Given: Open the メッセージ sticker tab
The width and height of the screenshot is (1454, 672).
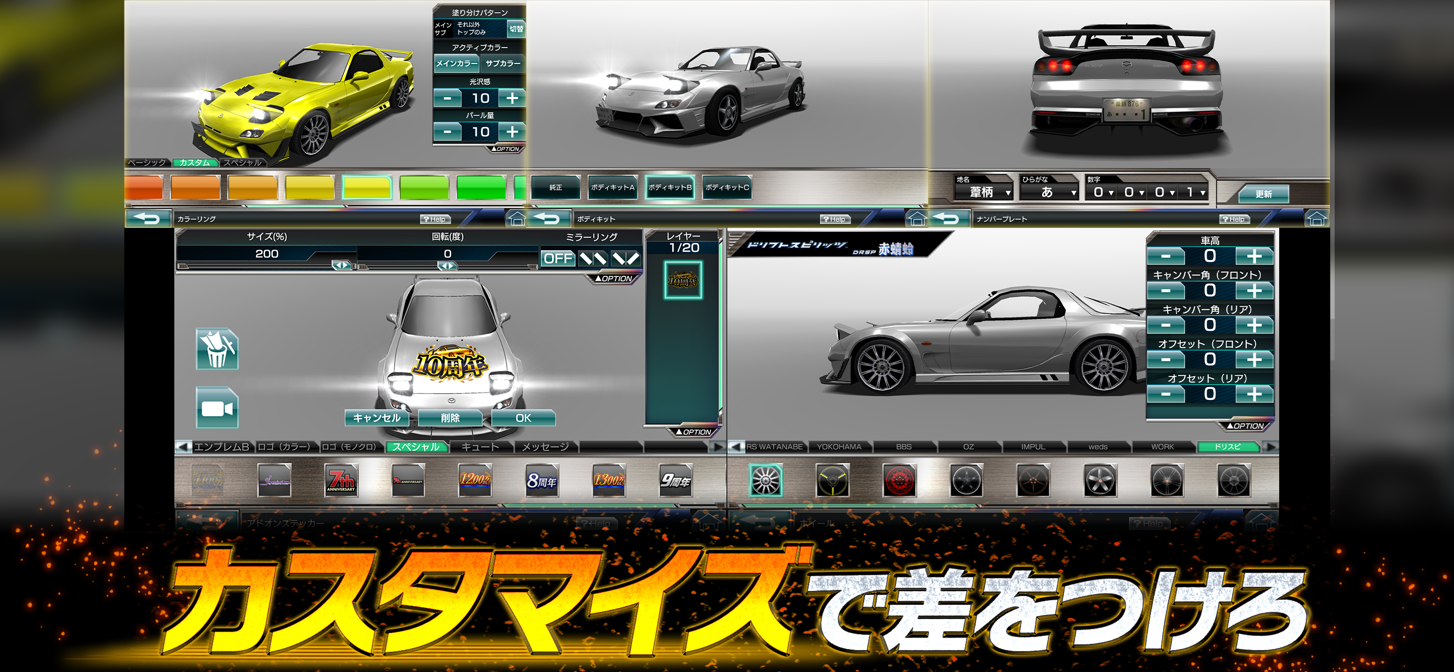Looking at the screenshot, I should pyautogui.click(x=545, y=446).
